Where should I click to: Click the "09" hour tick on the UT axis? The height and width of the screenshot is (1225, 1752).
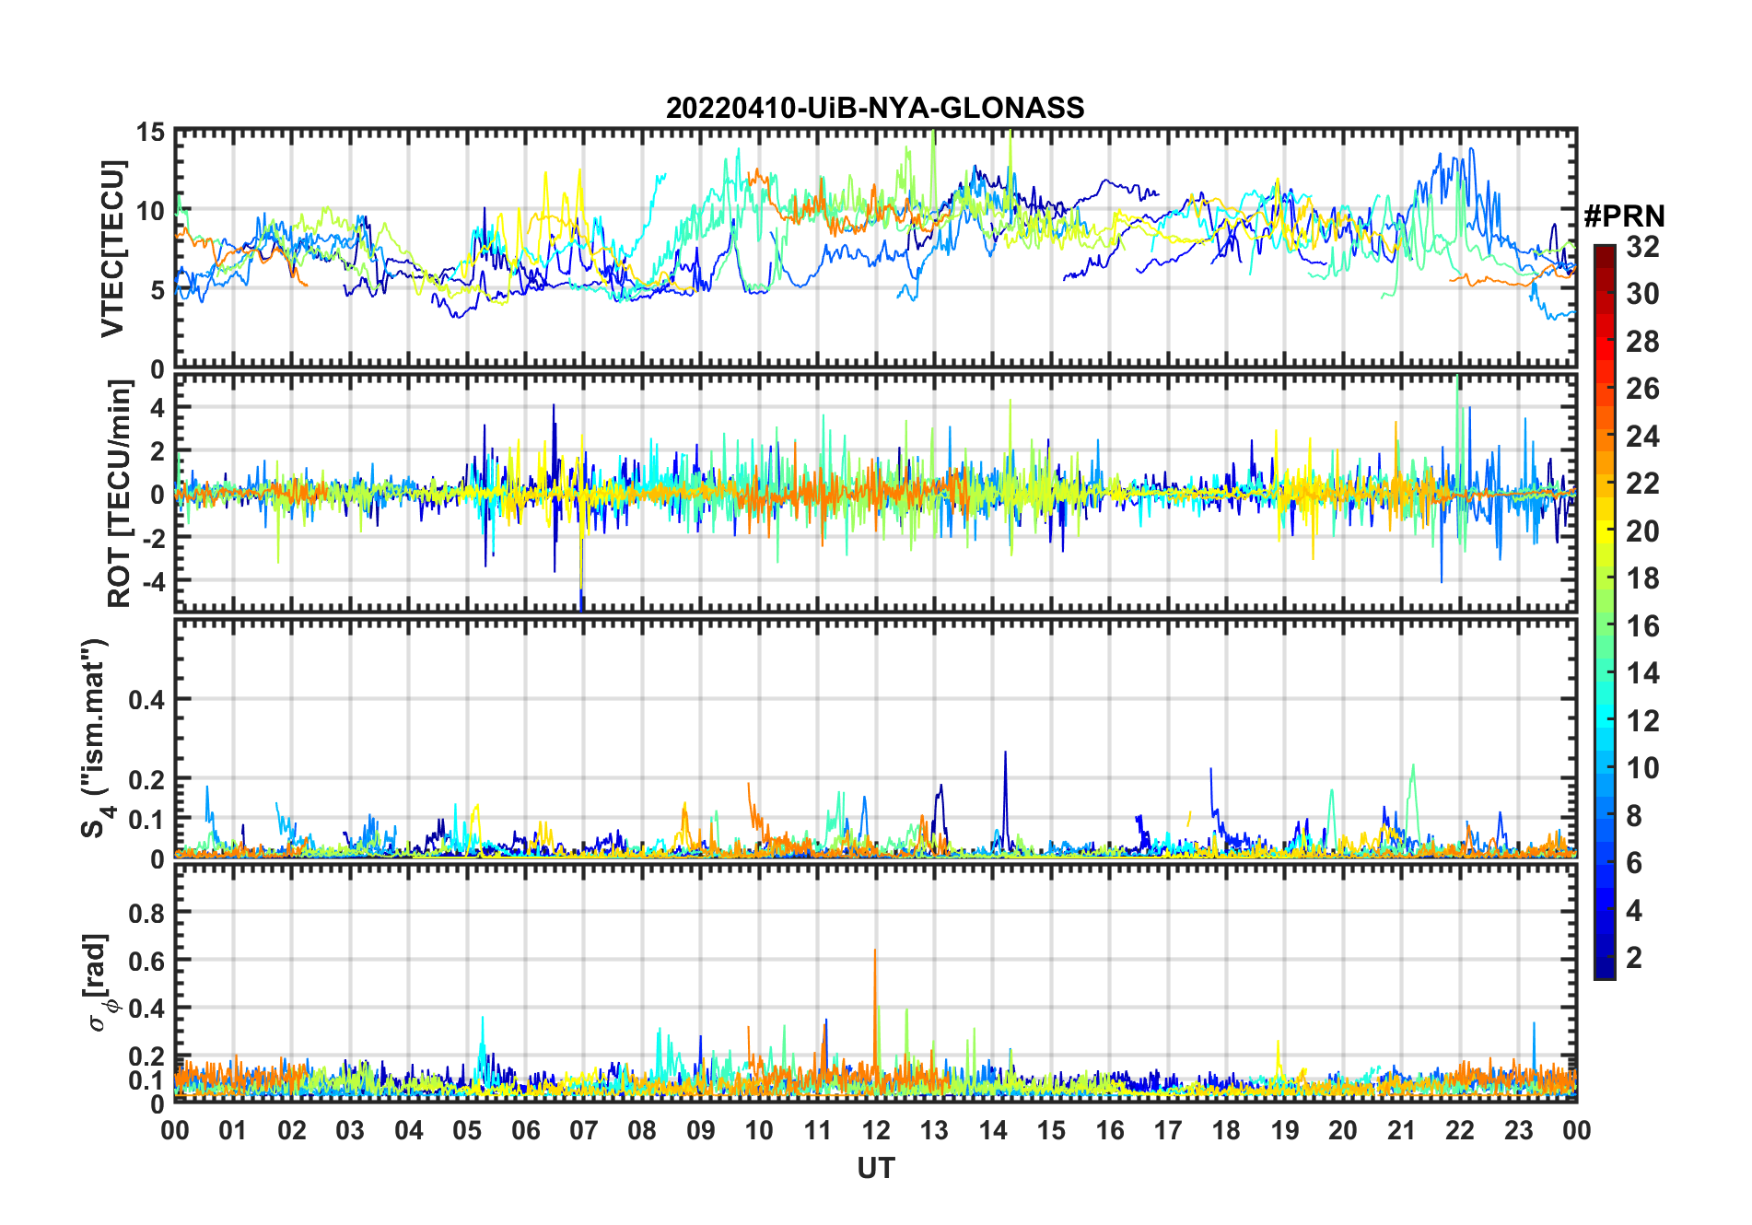[701, 1130]
